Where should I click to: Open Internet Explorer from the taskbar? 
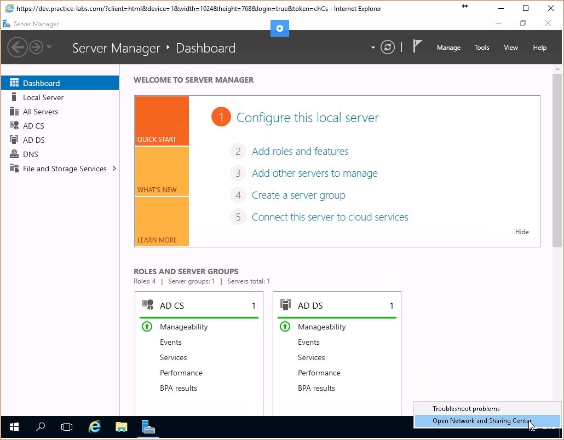[95, 427]
